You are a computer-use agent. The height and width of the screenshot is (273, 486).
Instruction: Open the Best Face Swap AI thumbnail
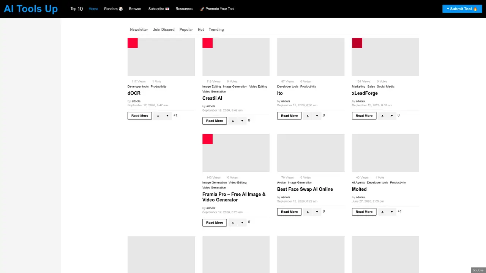coord(311,153)
